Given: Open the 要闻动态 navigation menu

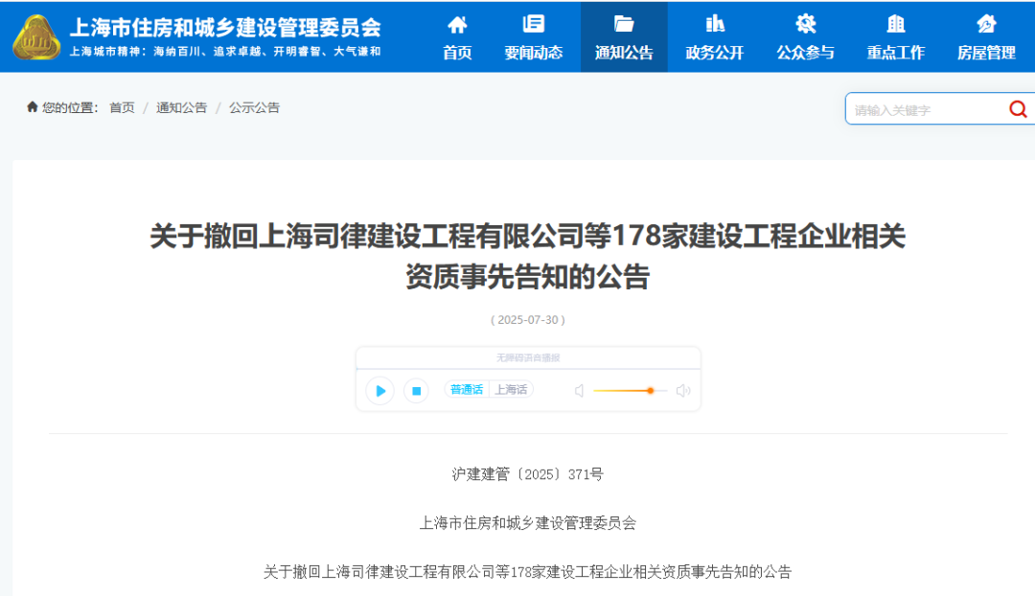Looking at the screenshot, I should click(534, 37).
